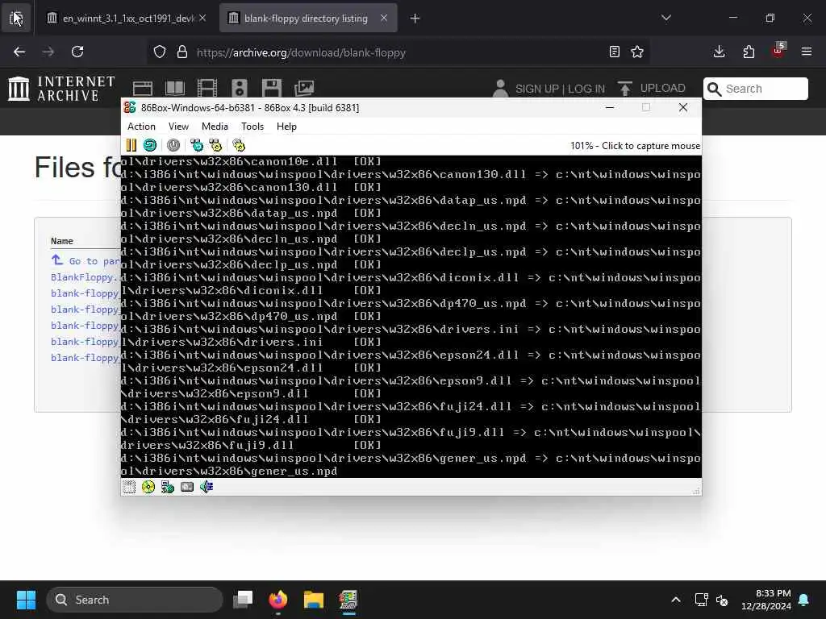Open the 86Box View menu
826x619 pixels.
tap(178, 127)
